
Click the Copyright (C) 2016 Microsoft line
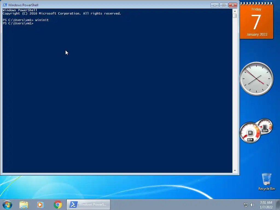[62, 13]
